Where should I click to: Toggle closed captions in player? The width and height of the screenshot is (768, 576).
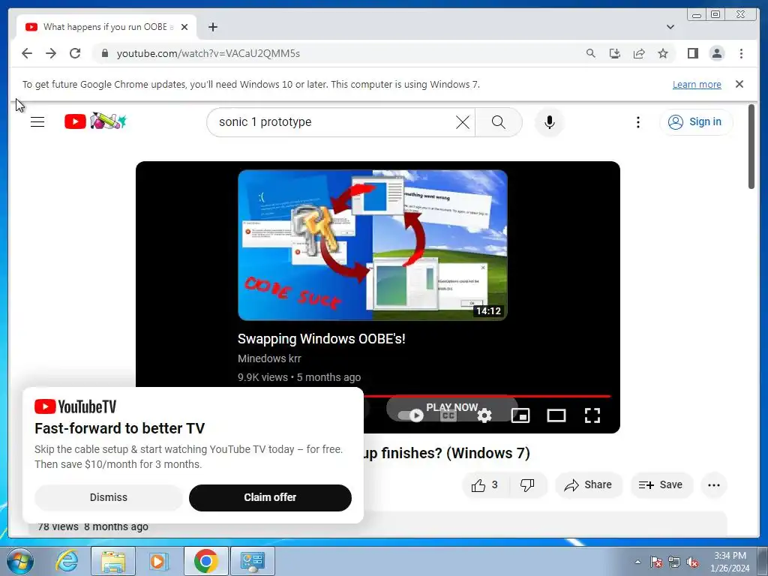pyautogui.click(x=448, y=415)
